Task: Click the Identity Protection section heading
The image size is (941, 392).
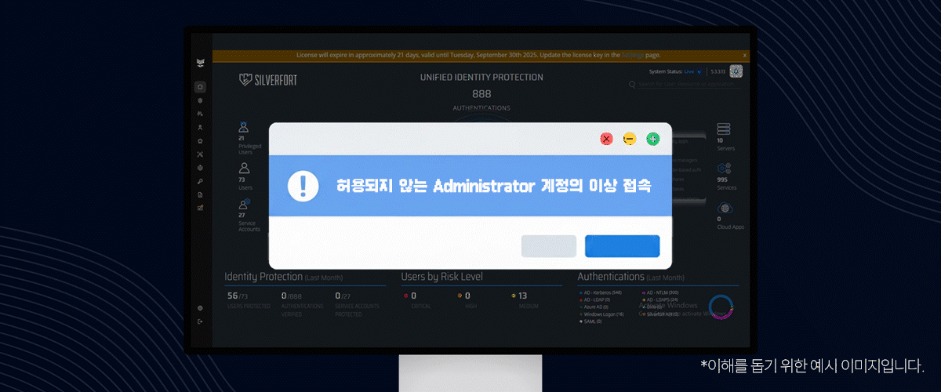Action: 263,277
